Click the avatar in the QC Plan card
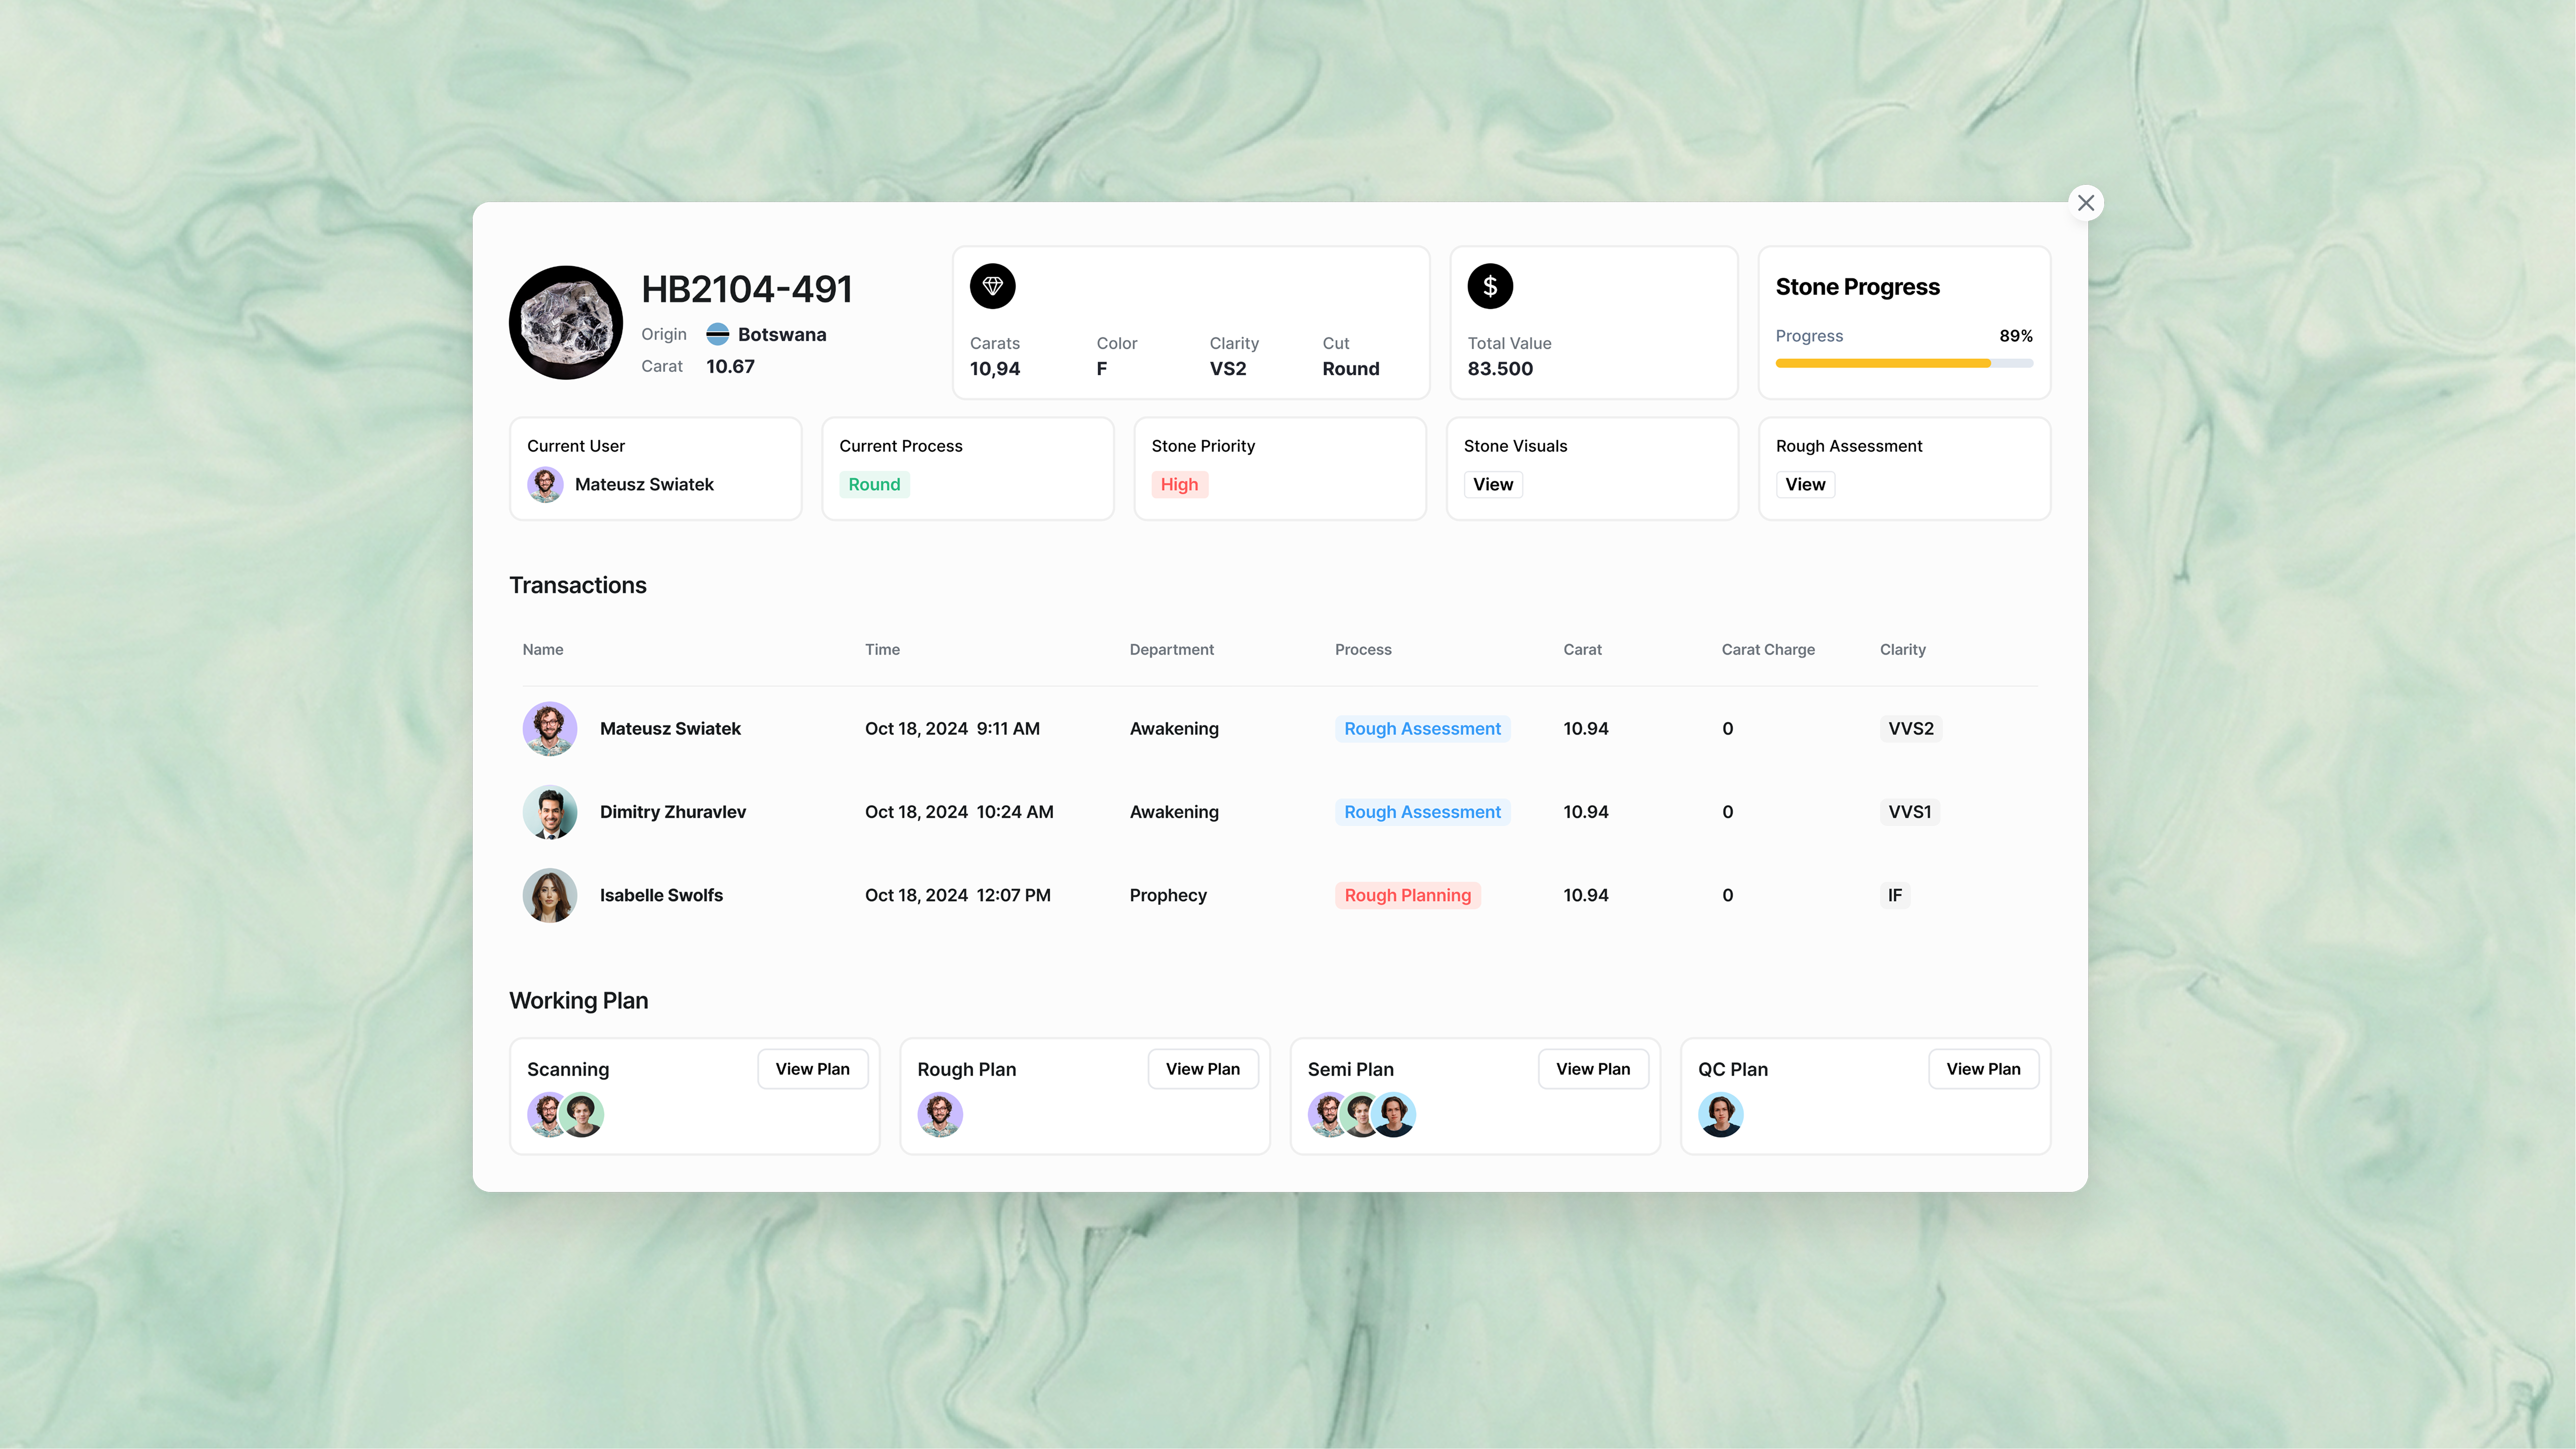 point(1721,1114)
